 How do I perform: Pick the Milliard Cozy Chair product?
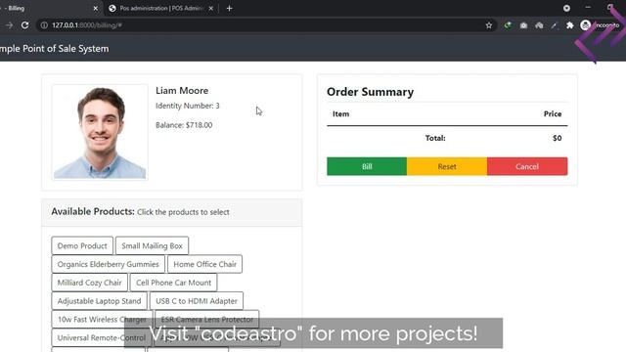tap(89, 283)
